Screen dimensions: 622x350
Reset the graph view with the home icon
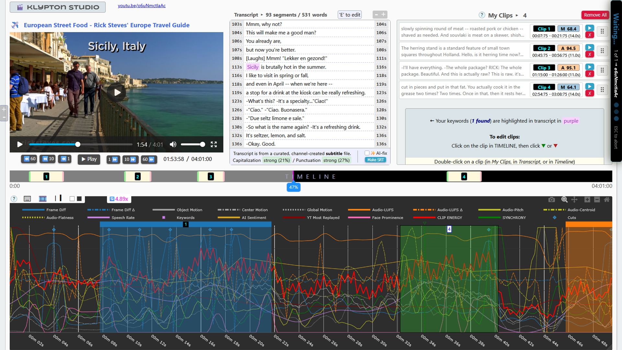point(607,200)
